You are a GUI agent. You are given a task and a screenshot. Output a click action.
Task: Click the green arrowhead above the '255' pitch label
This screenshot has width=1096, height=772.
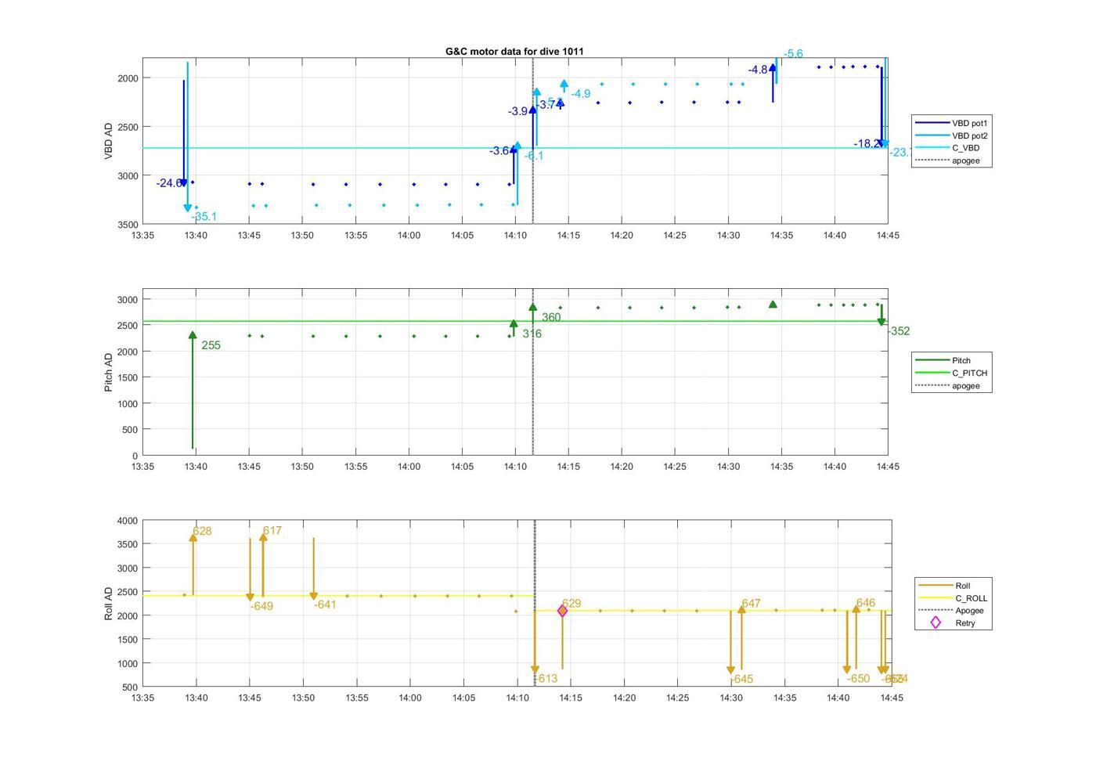[193, 335]
